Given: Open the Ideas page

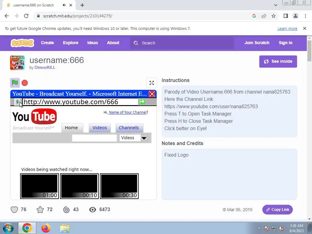Looking at the screenshot, I should point(93,43).
